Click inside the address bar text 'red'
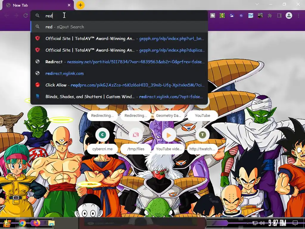Image resolution: width=305 pixels, height=229 pixels. 49,16
